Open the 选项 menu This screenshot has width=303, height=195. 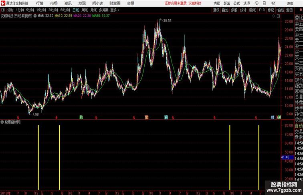246,3
